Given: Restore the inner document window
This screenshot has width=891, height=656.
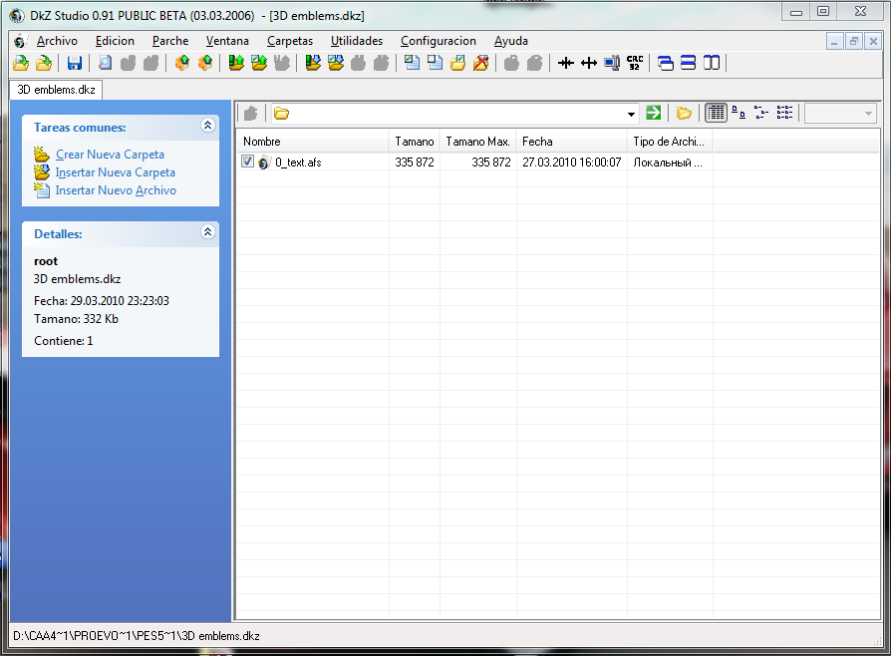Looking at the screenshot, I should (x=853, y=41).
